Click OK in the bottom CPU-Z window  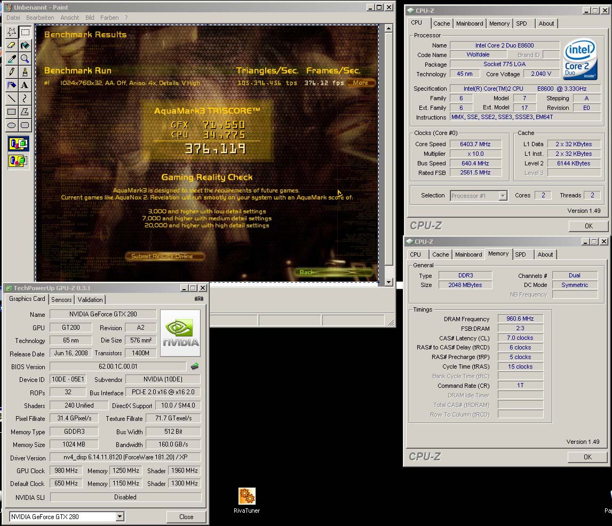click(587, 457)
